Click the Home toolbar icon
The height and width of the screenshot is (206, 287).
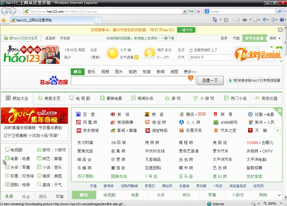click(x=215, y=20)
